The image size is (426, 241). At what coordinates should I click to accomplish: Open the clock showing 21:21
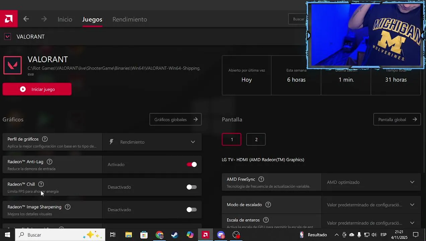399,235
